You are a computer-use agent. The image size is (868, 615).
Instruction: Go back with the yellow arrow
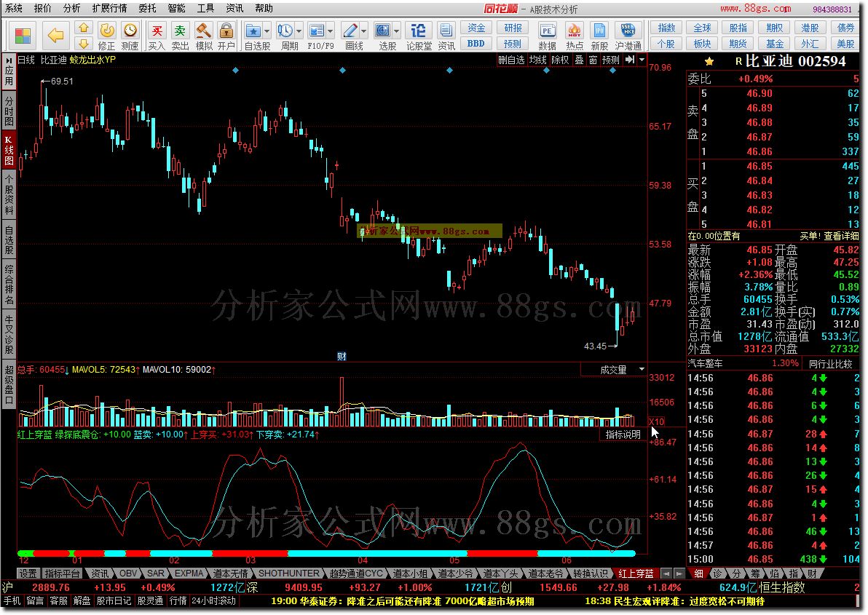55,36
